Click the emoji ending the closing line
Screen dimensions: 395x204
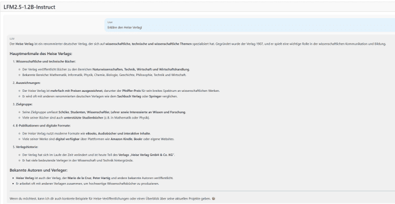click(x=213, y=199)
